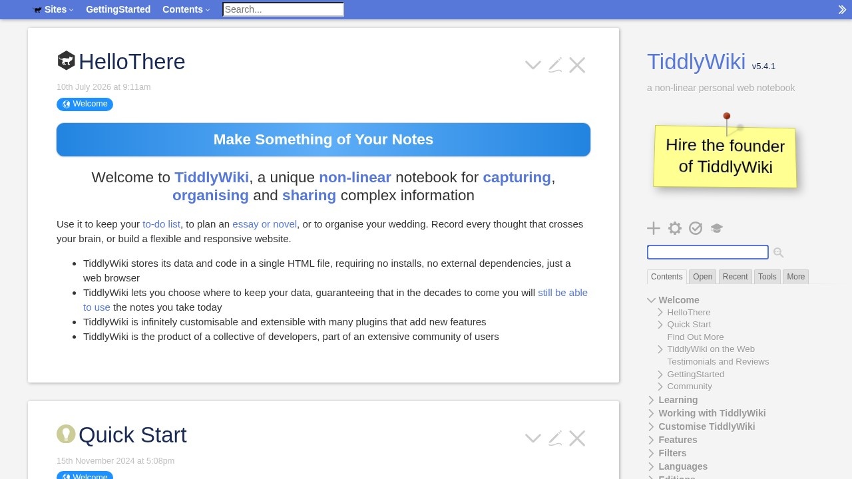
Task: Expand Customise TiddlyWiki section
Action: click(x=652, y=426)
